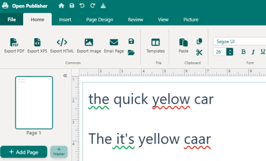Screen dimensions: 266x161
Task: Click the Add Page button
Action: (24, 152)
